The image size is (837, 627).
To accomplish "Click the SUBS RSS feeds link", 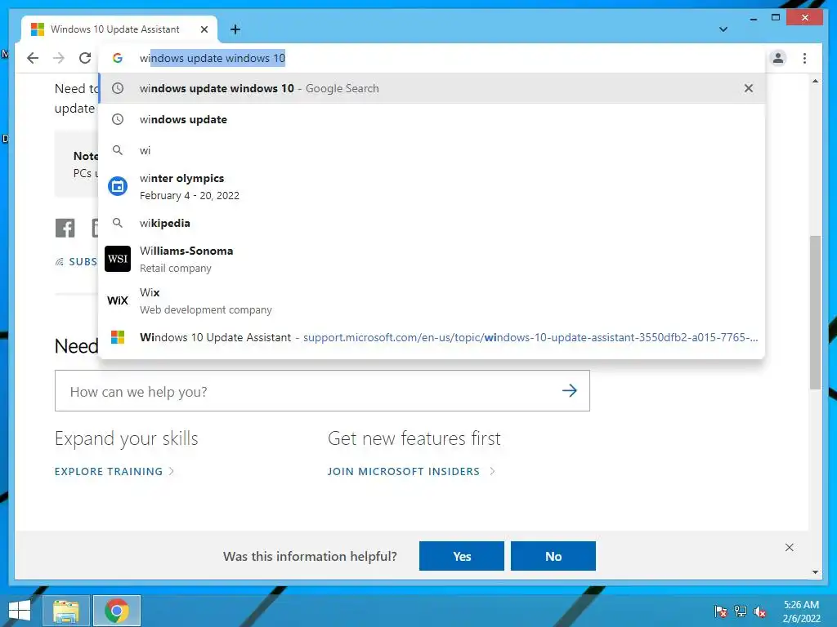I will pos(76,262).
